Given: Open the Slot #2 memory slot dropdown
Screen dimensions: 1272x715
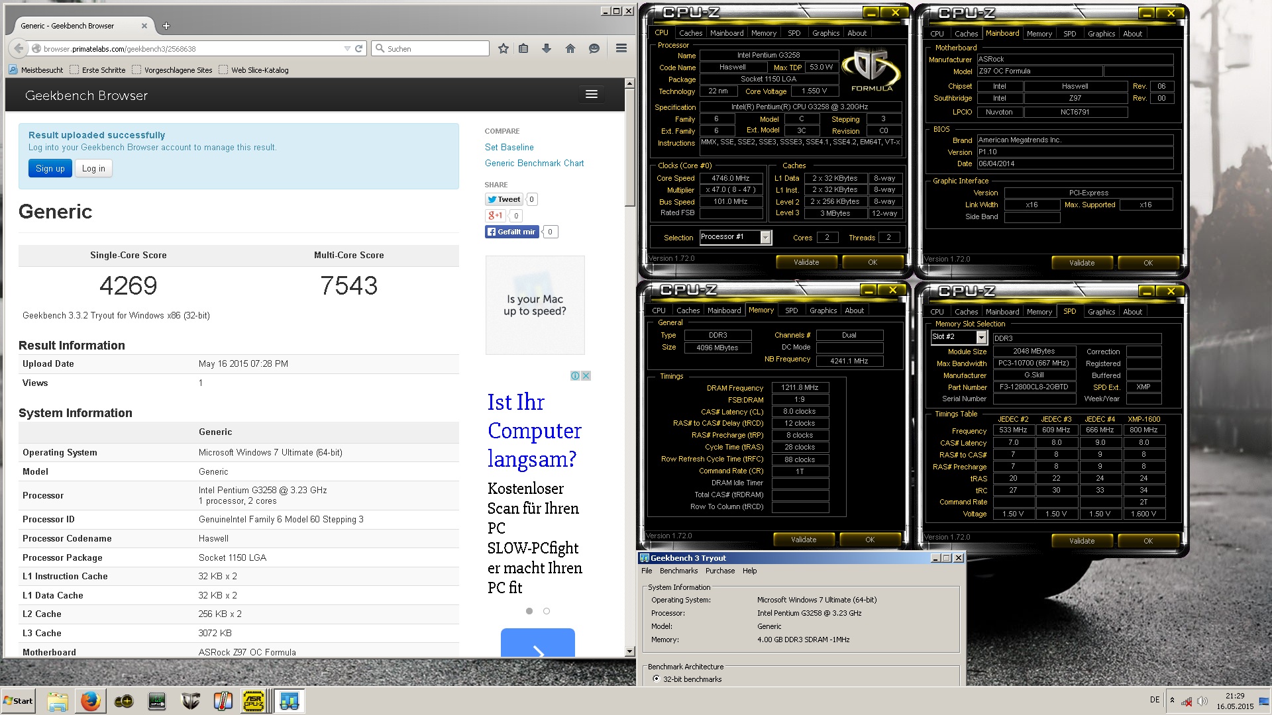Looking at the screenshot, I should [x=981, y=338].
